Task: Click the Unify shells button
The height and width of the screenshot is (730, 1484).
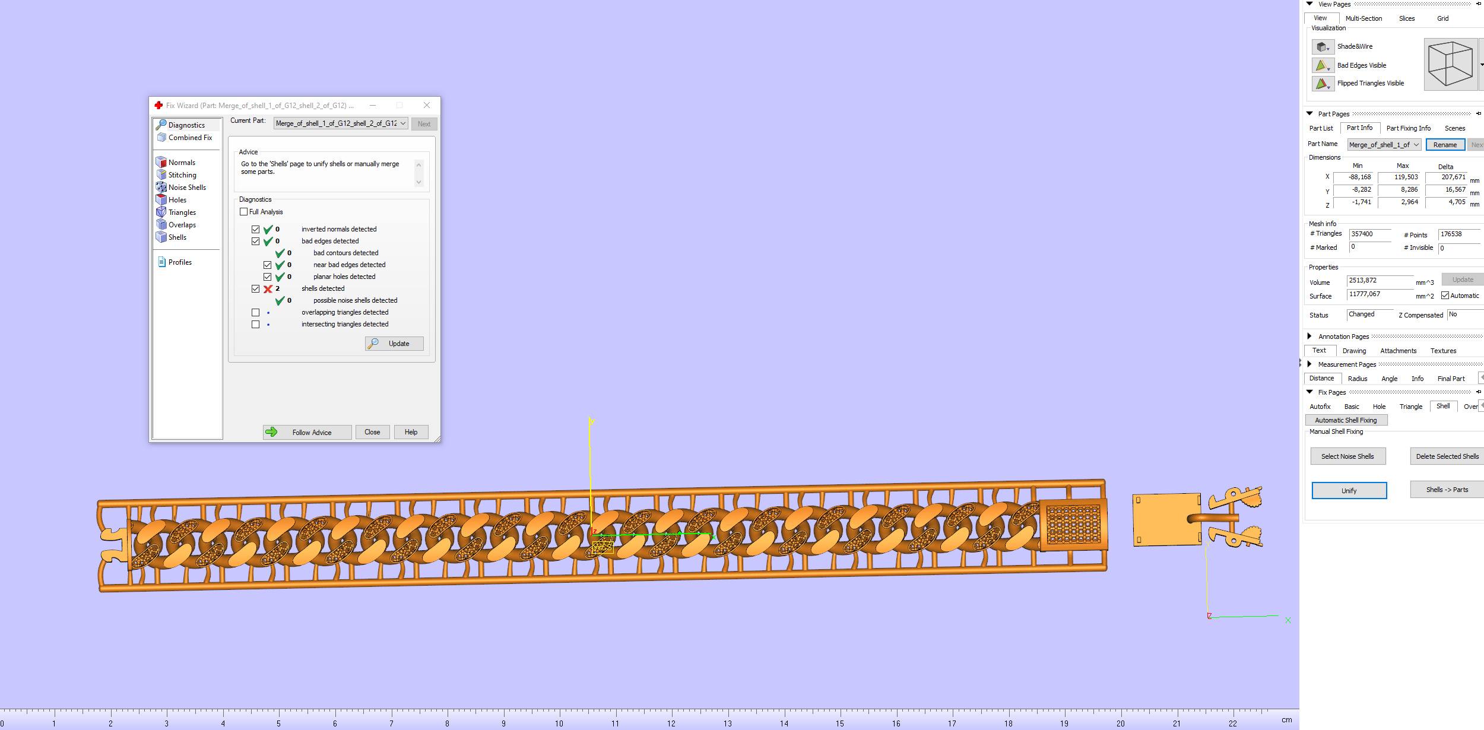Action: click(x=1349, y=491)
